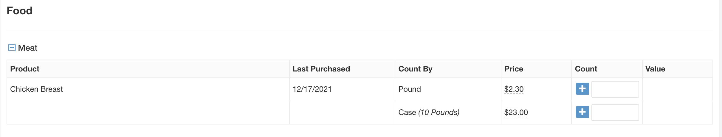Click the Last Purchased column header
This screenshot has height=137, width=722.
tap(321, 69)
